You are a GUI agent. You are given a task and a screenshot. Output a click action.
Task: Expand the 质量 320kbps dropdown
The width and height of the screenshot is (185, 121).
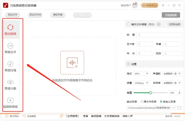141,83
